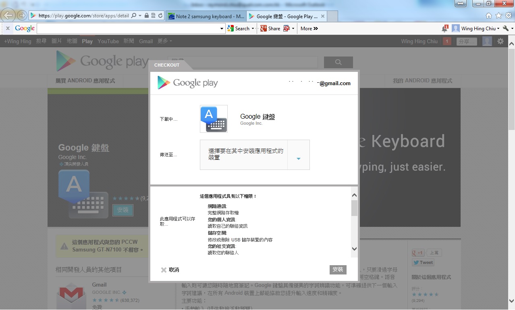Click the translate toolbar icon next to Share
The image size is (515, 310).
tap(287, 29)
